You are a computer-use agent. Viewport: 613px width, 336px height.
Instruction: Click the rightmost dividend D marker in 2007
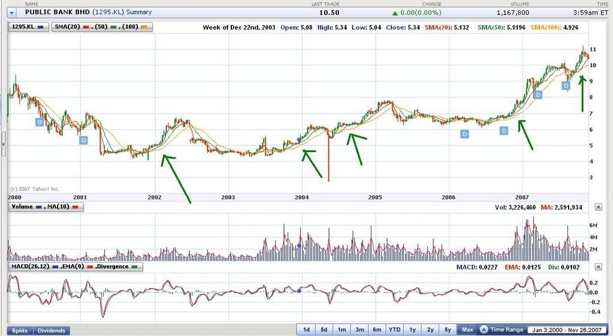pyautogui.click(x=566, y=86)
